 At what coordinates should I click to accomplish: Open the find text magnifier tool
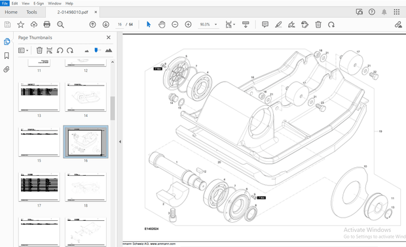pyautogui.click(x=60, y=25)
